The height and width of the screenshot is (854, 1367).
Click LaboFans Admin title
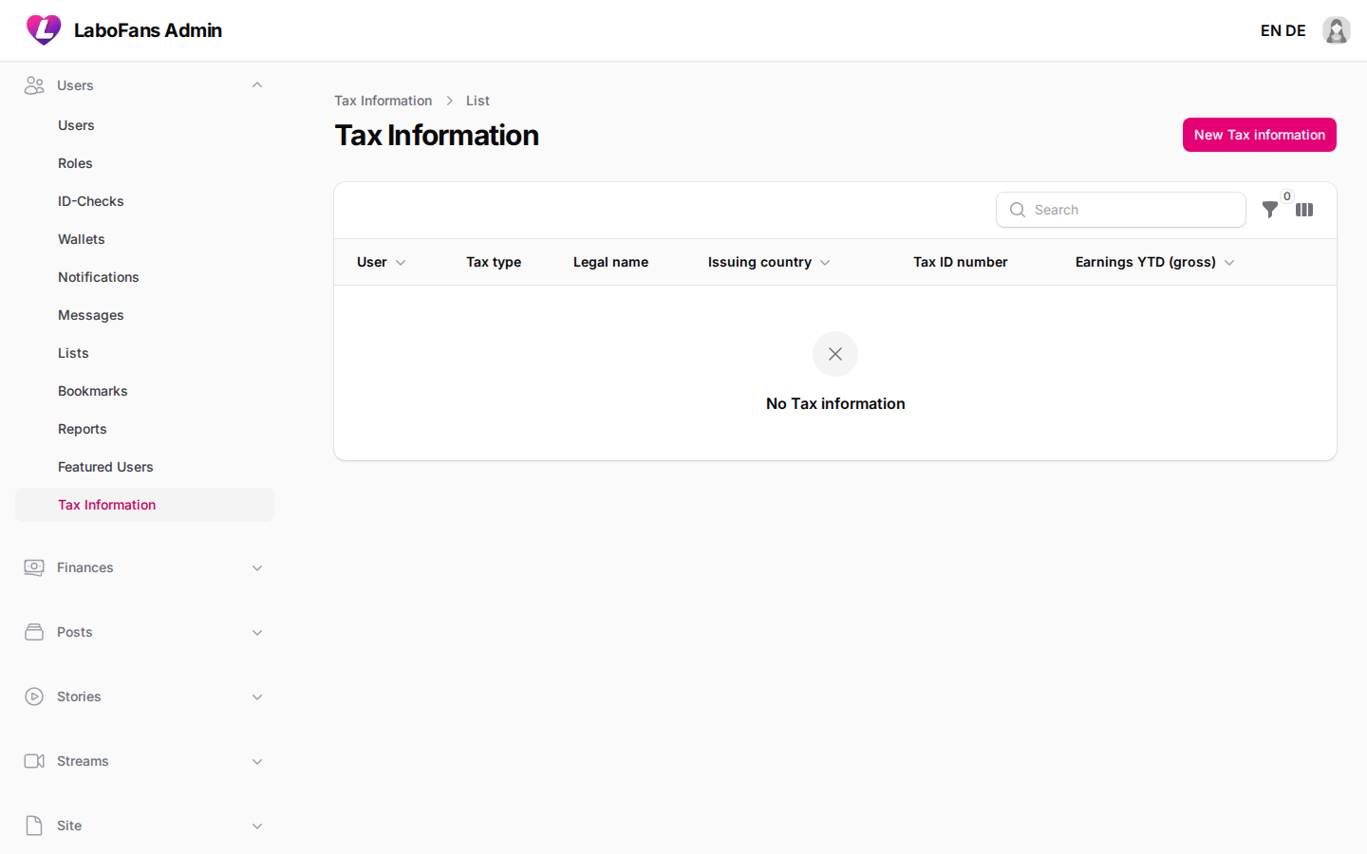coord(148,30)
